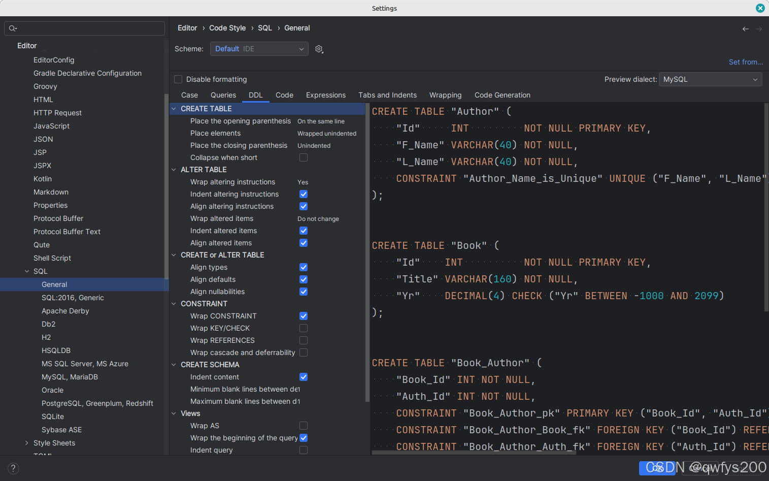Image resolution: width=769 pixels, height=481 pixels.
Task: Open the Wrapping tab
Action: [x=446, y=95]
